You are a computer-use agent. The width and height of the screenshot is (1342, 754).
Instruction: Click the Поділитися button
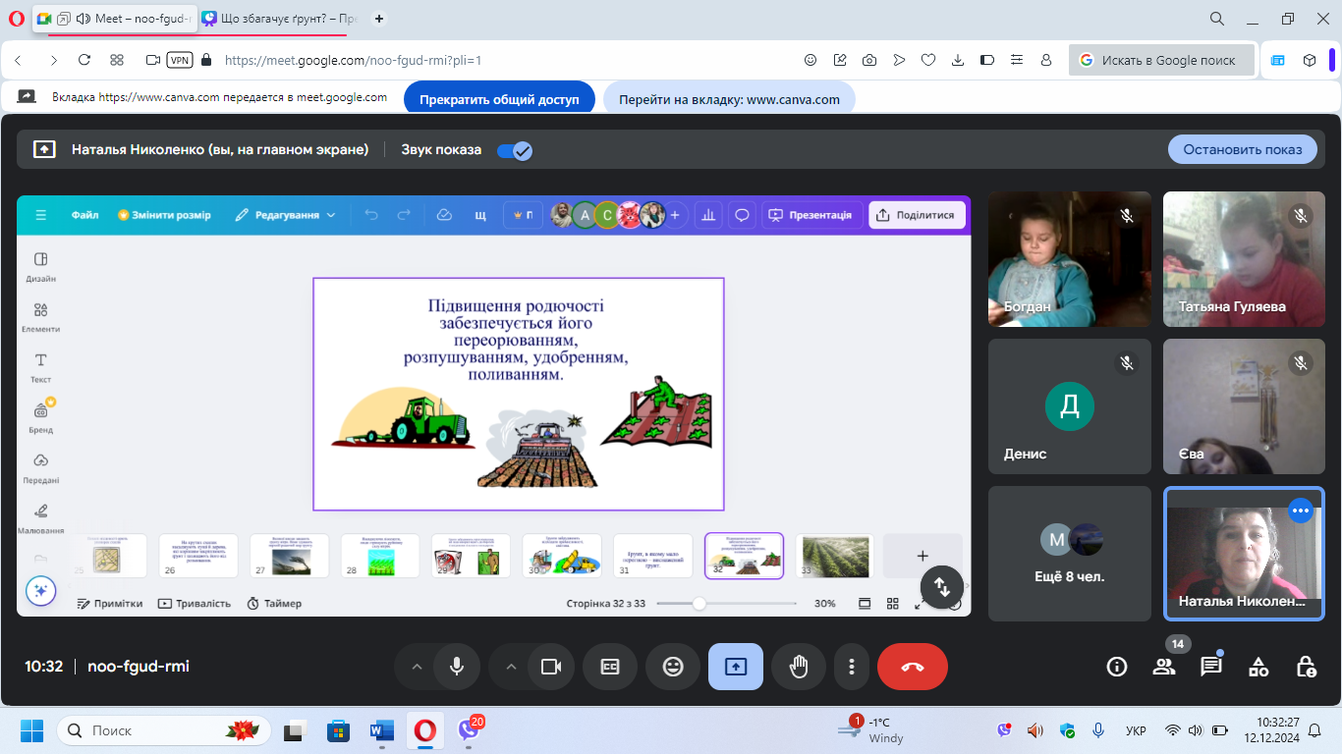916,215
